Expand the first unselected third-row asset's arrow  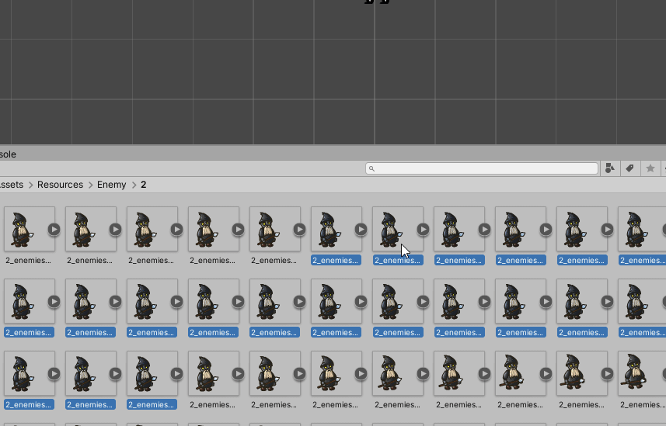(239, 373)
